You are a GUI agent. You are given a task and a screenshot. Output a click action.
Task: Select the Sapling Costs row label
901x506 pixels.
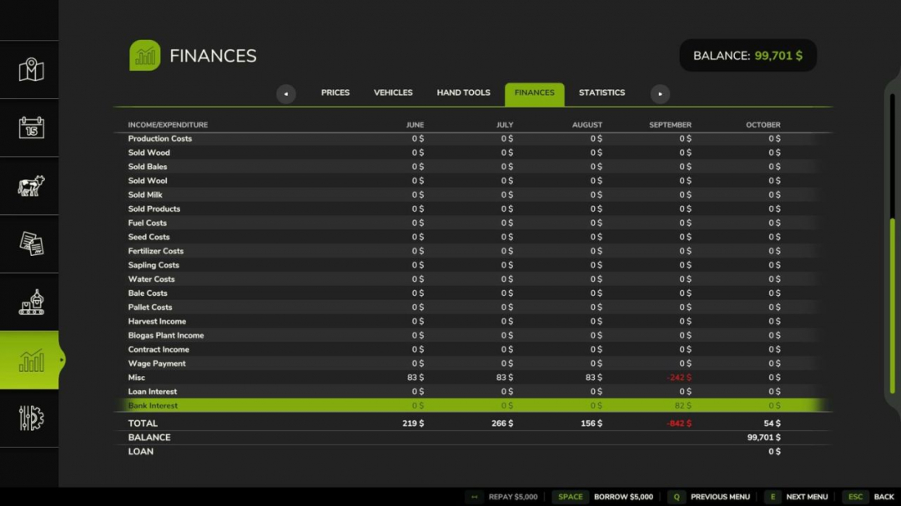tap(154, 265)
